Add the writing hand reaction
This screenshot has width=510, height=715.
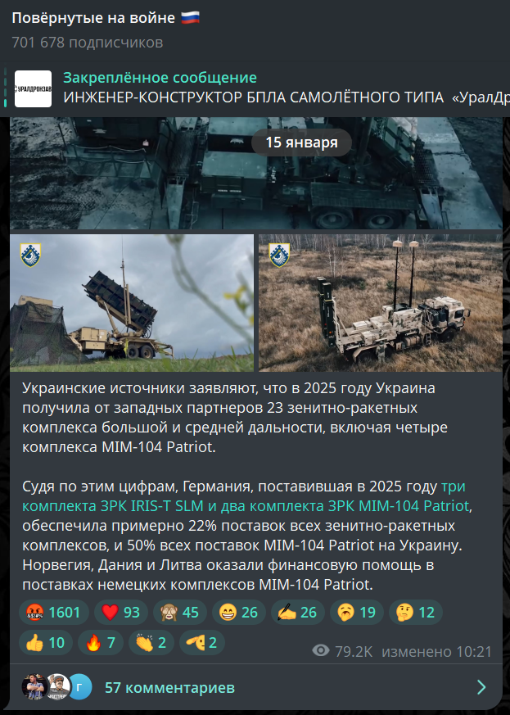tap(298, 612)
